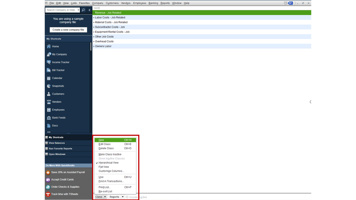The height and width of the screenshot is (200, 356).
Task: Click the Save 20% on Assisted Payroll icon
Action: click(48, 173)
